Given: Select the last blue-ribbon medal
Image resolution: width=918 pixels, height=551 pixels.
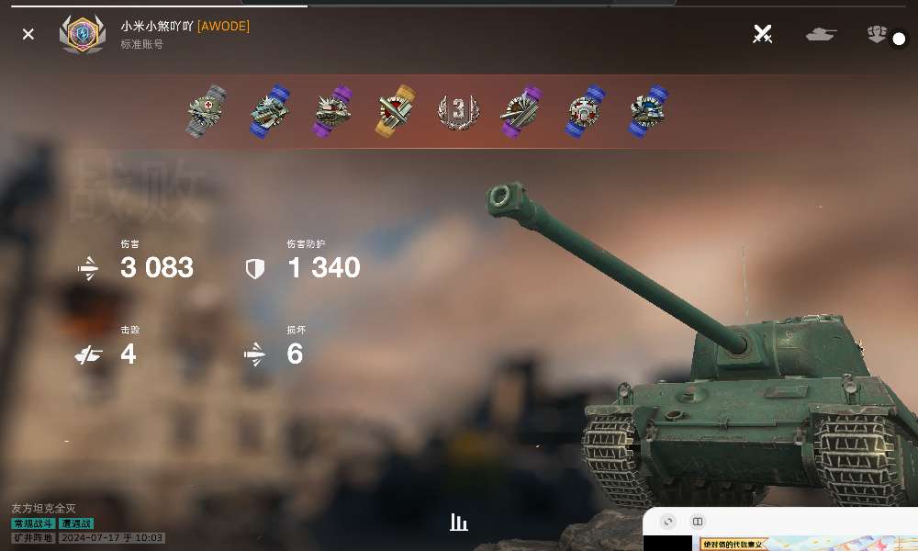Looking at the screenshot, I should tap(648, 111).
